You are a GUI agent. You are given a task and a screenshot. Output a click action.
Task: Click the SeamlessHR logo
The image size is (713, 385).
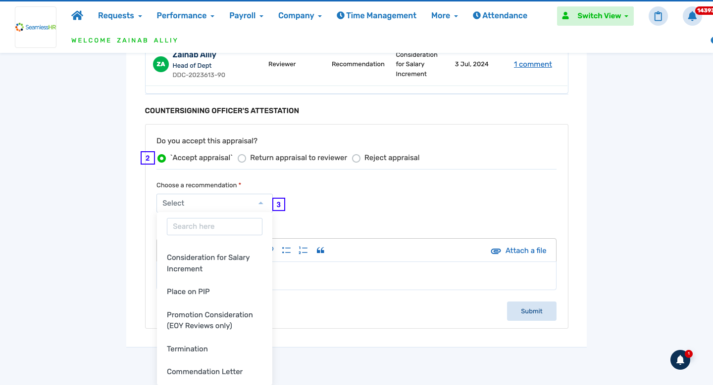point(36,27)
